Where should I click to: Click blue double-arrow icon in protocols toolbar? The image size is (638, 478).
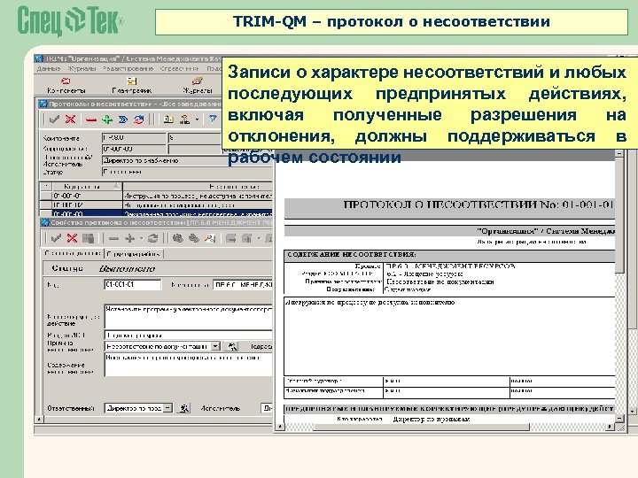[123, 119]
